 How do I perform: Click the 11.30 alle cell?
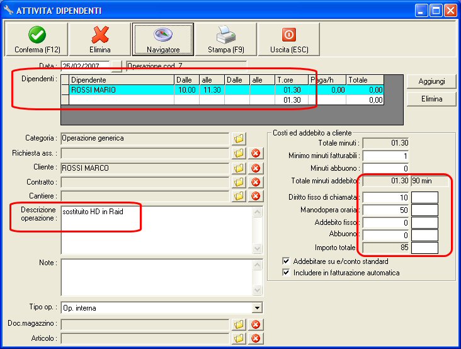click(212, 90)
